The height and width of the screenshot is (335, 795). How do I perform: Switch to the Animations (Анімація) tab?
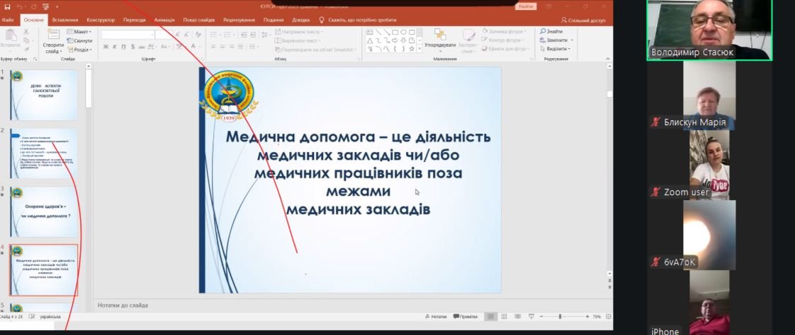164,20
